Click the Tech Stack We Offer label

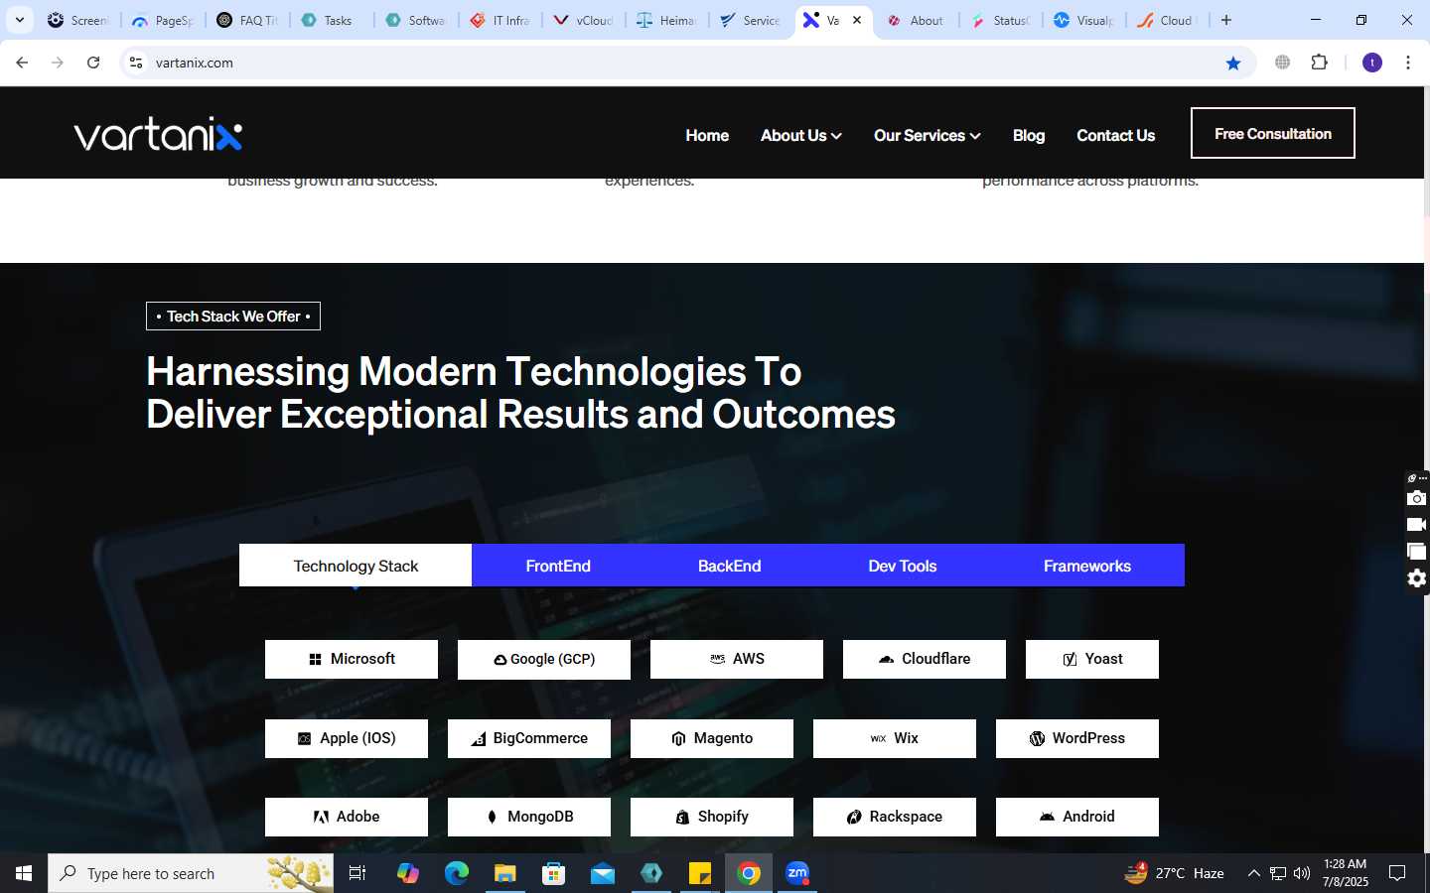pos(233,317)
